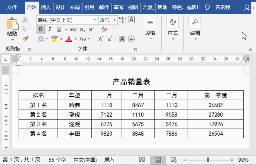The width and height of the screenshot is (256, 165).
Task: Select the Format Painter brush
Action: (25, 39)
